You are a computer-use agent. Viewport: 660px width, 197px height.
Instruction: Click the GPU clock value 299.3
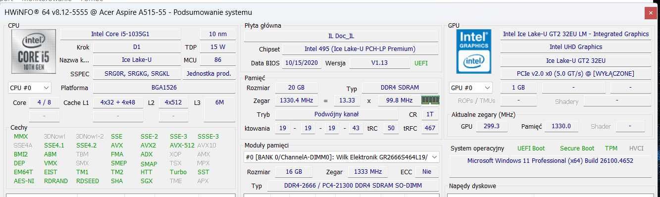tap(492, 126)
